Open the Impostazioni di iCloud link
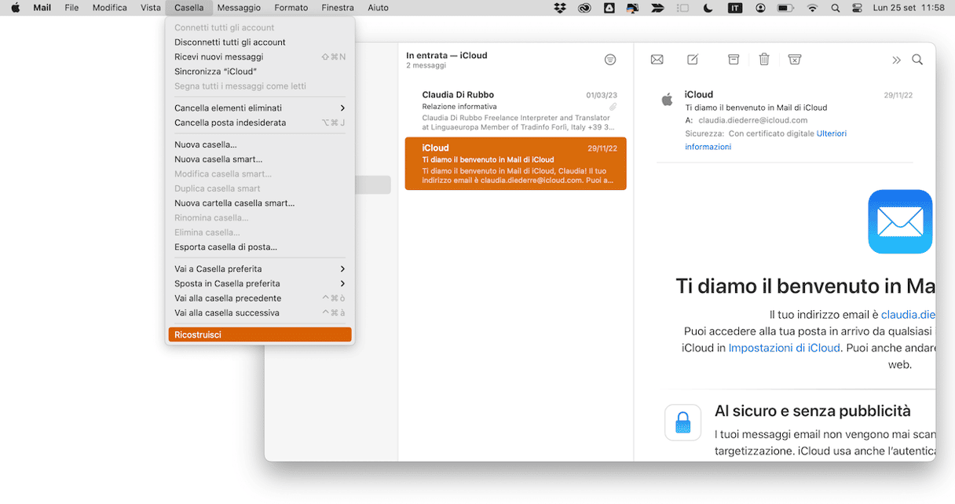Image resolution: width=955 pixels, height=504 pixels. (x=785, y=348)
